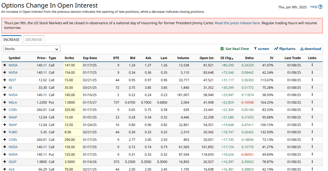Open links menu for GSAT row
Screen dimensions: 328x171
tap(312, 162)
